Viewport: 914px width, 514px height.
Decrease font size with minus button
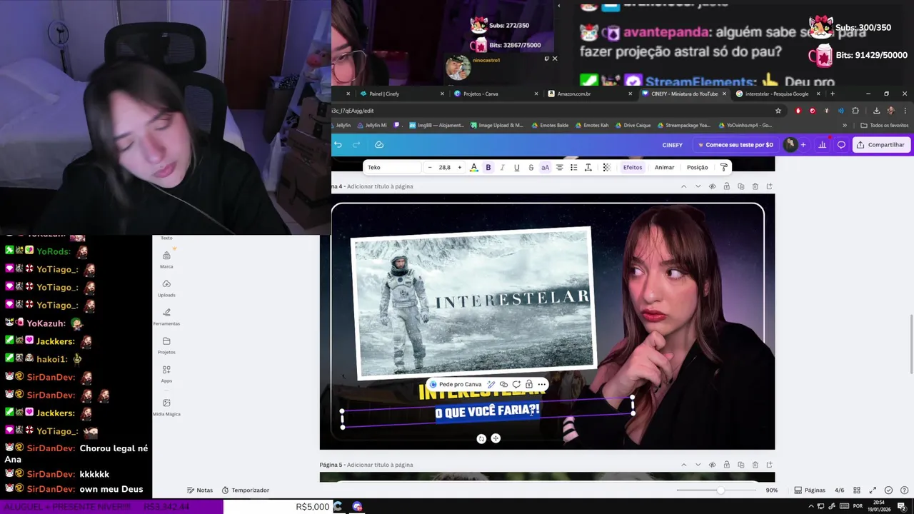(430, 168)
